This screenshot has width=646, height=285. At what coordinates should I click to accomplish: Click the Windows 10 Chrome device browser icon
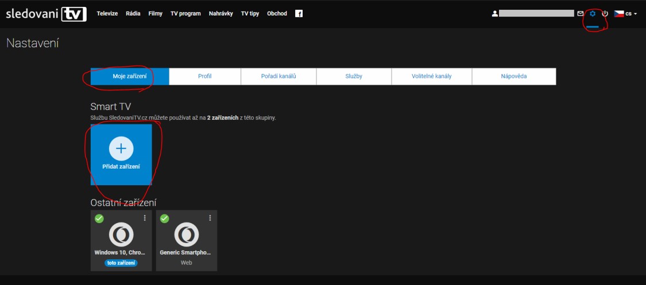pyautogui.click(x=121, y=235)
